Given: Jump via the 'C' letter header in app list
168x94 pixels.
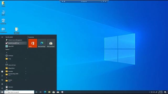Looking at the screenshot, I should click(7, 84).
